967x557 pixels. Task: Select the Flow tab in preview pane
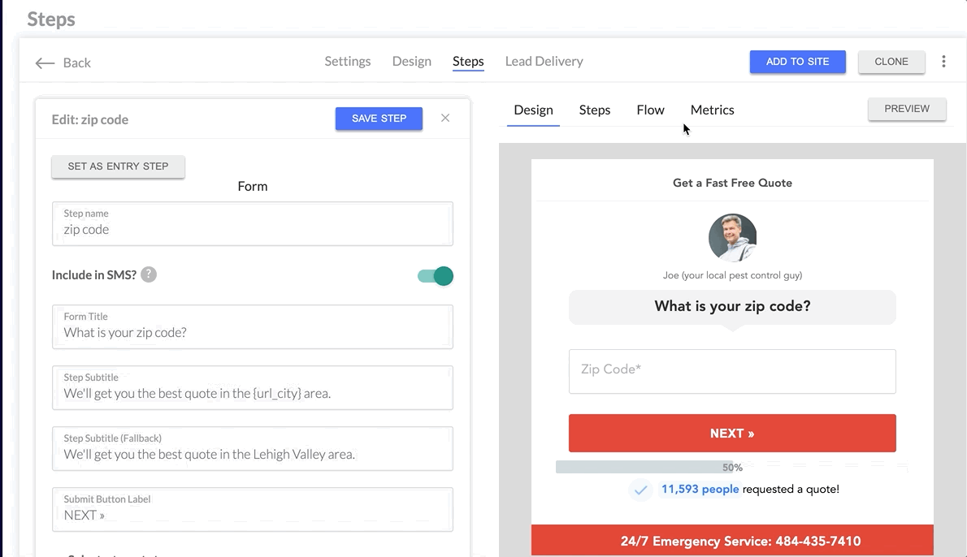coord(650,110)
